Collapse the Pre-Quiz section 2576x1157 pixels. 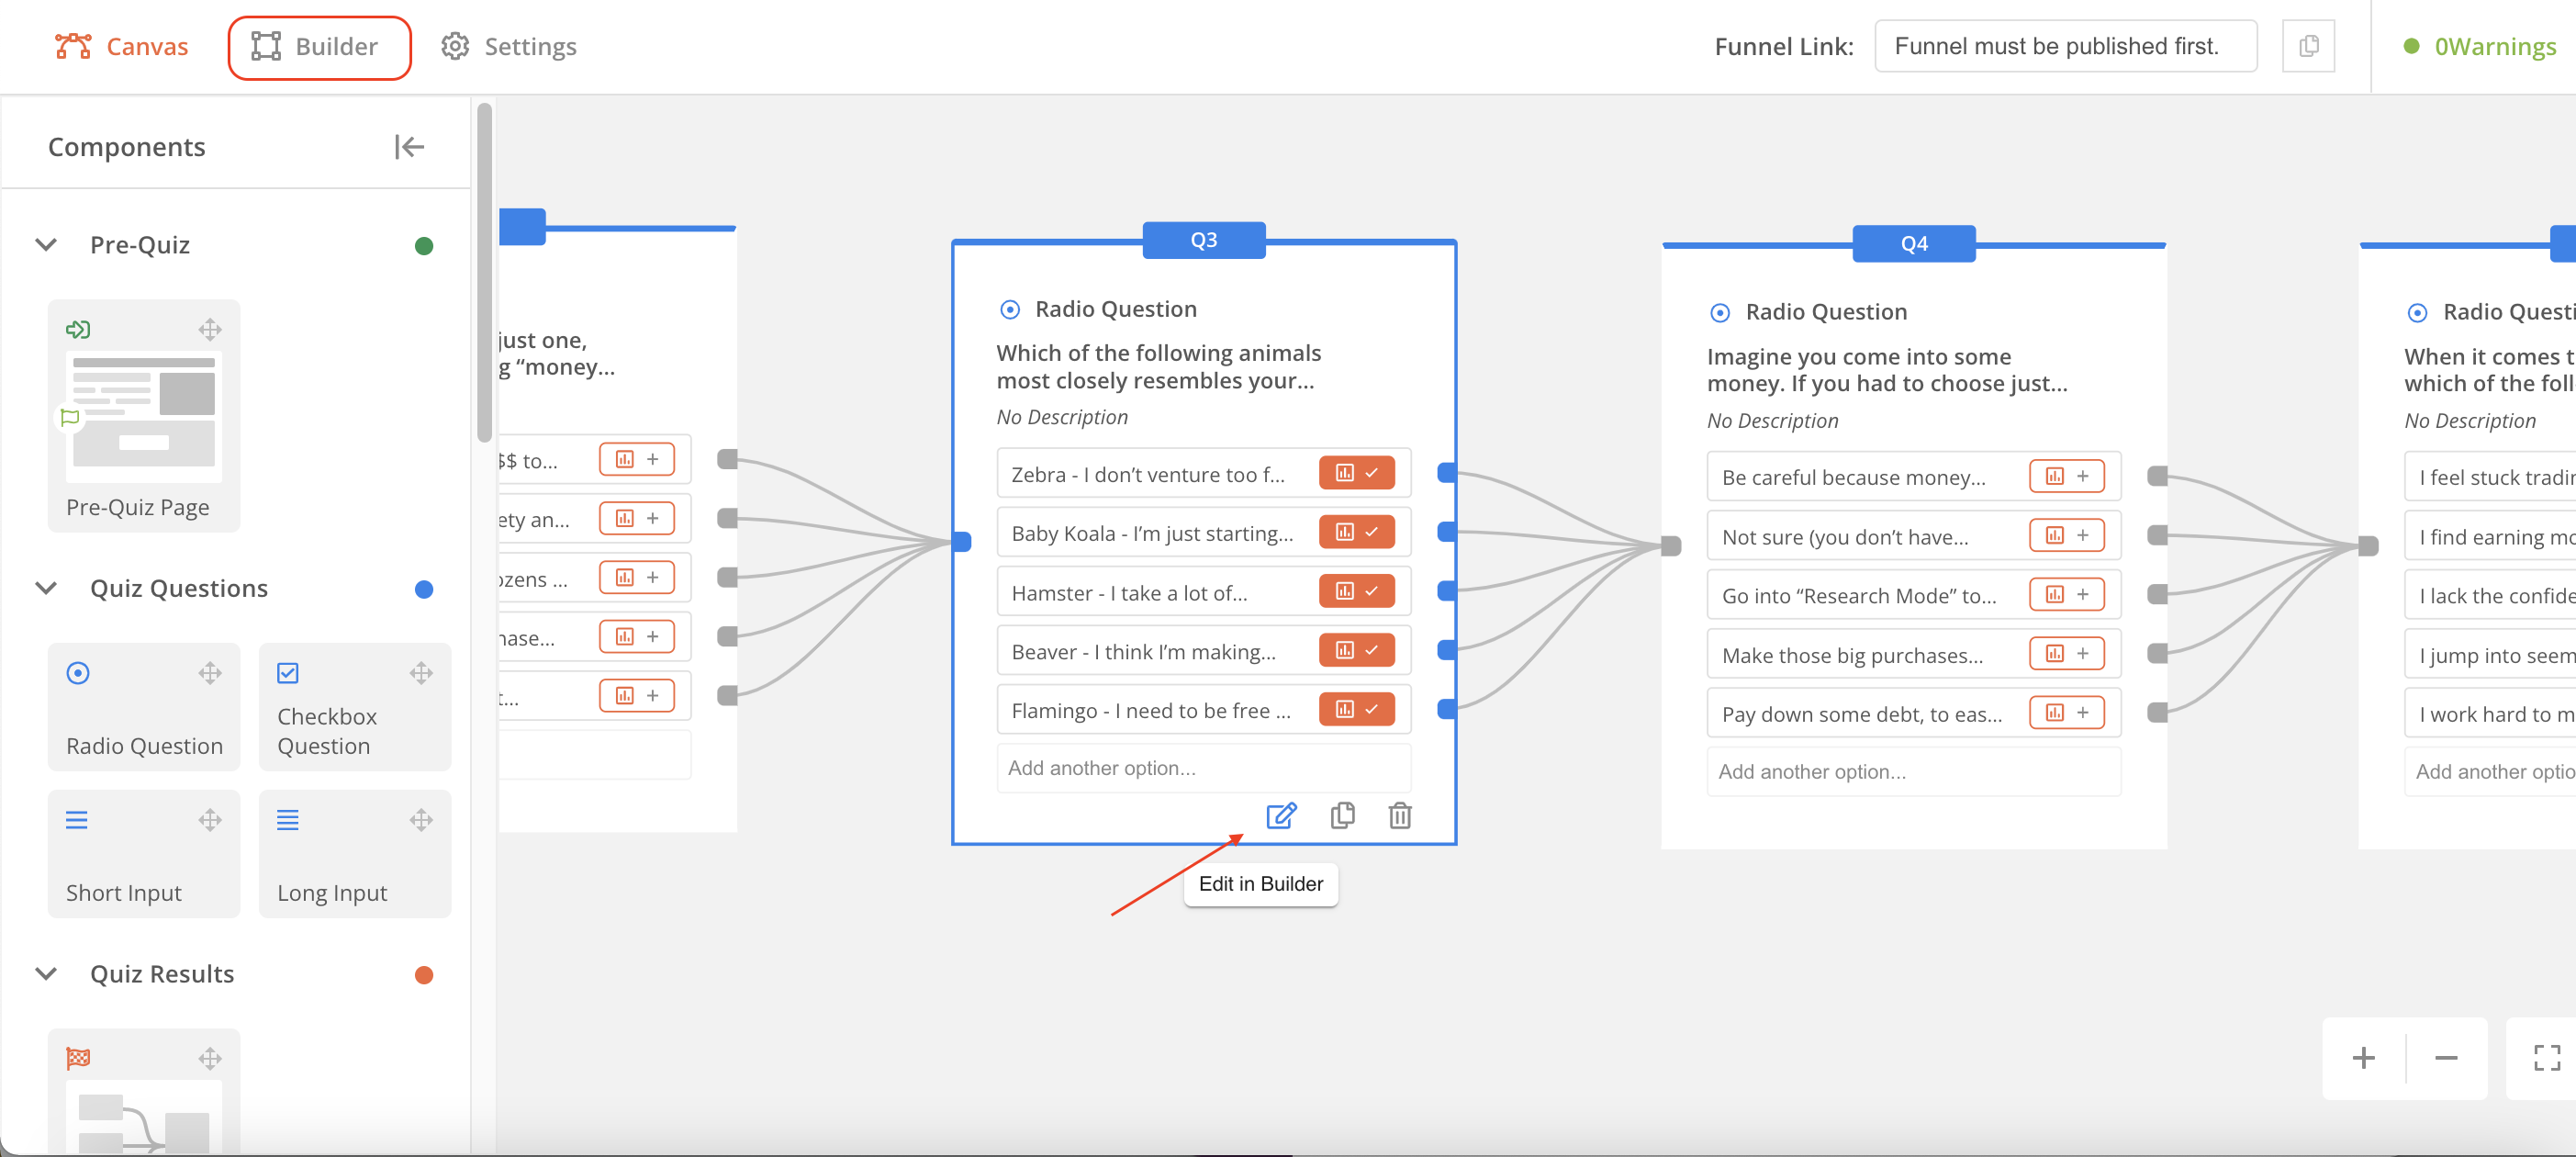[46, 245]
